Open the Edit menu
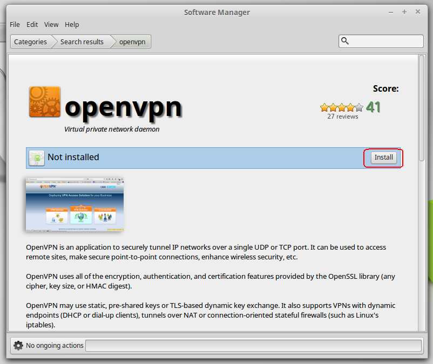The height and width of the screenshot is (364, 433). tap(32, 25)
